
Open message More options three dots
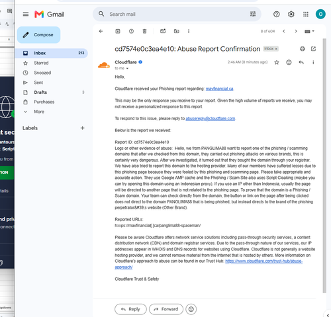point(313,63)
